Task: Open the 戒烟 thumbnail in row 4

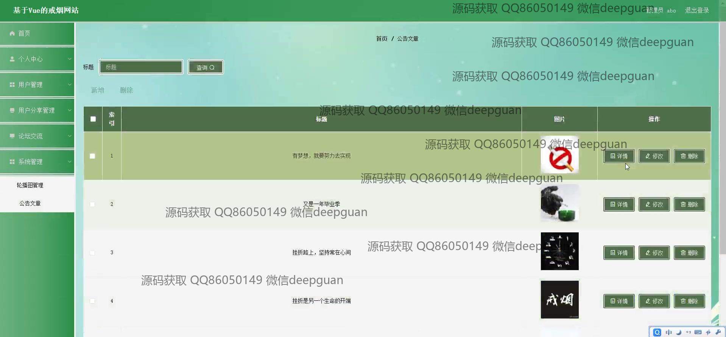Action: click(x=559, y=300)
